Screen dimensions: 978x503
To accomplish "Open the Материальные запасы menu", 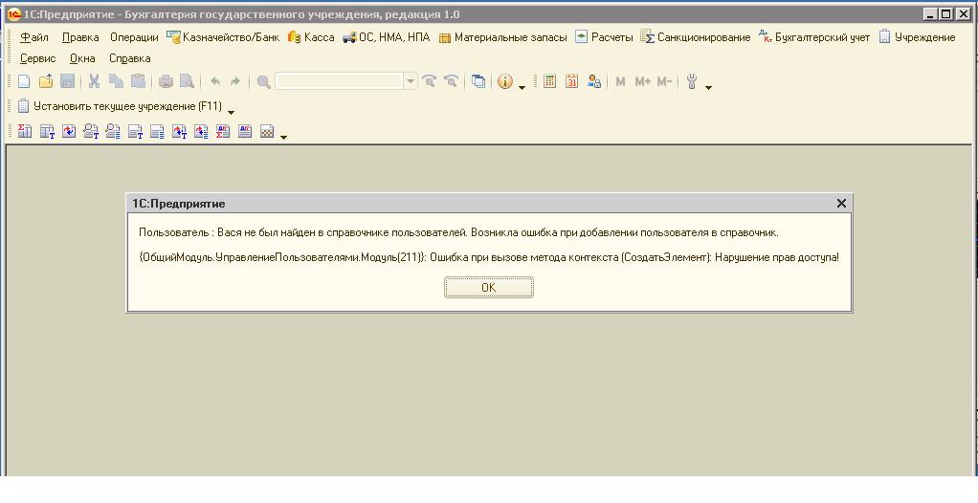I will (x=502, y=37).
